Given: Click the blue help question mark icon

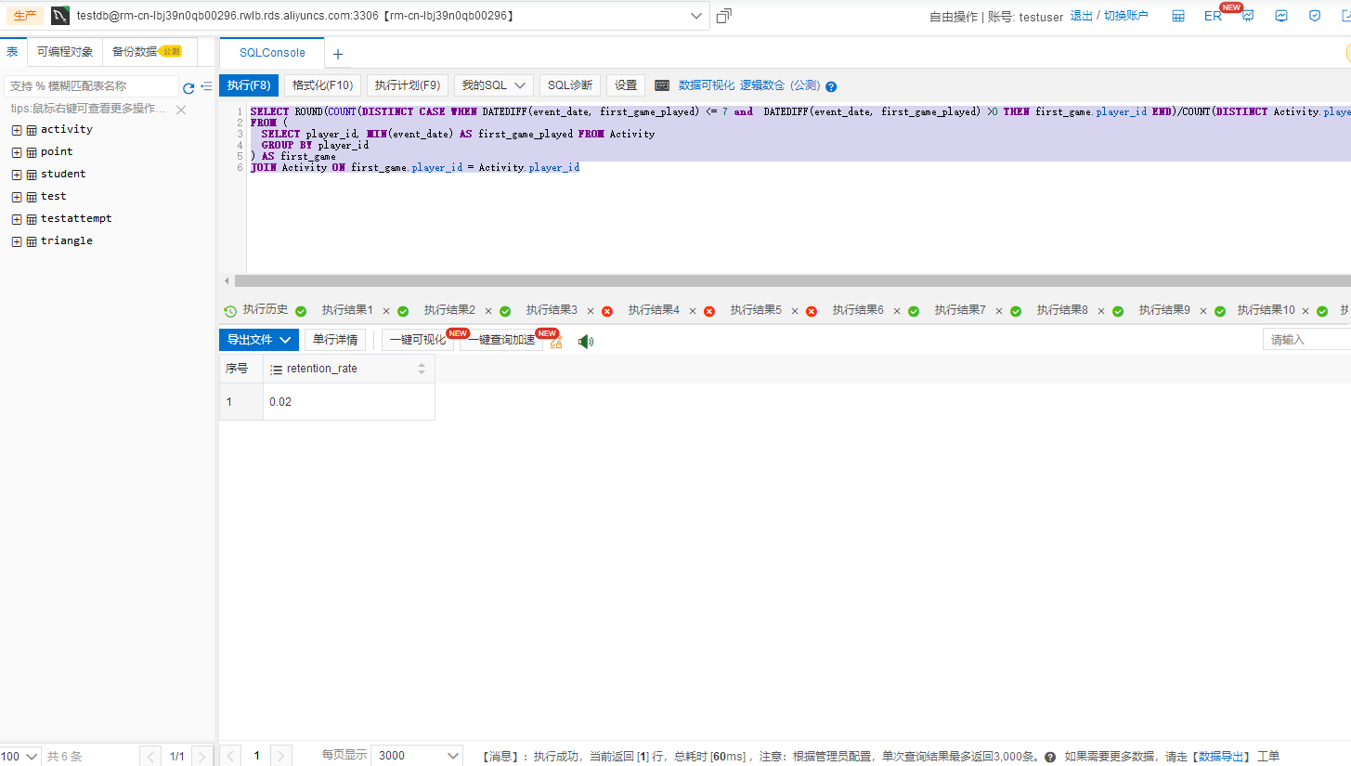Looking at the screenshot, I should (831, 86).
